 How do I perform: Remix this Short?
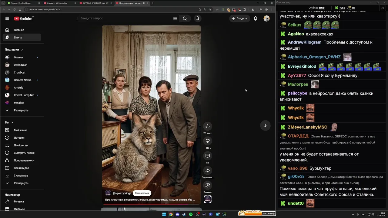(x=208, y=185)
